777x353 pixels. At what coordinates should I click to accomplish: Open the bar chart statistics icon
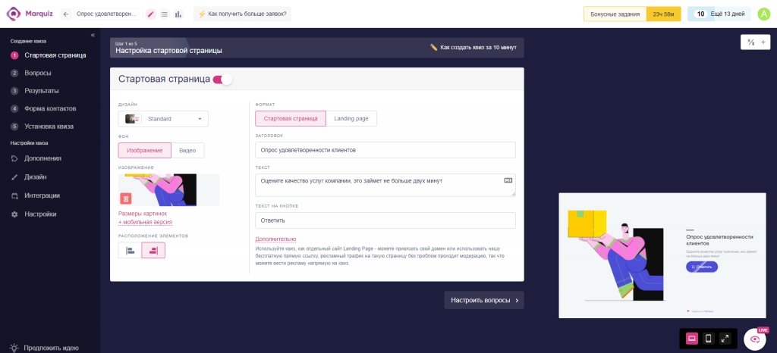tap(178, 14)
